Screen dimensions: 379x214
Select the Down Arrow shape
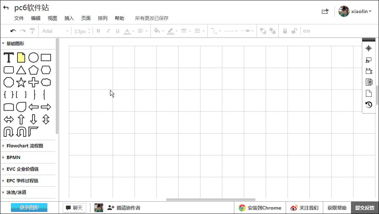point(34,119)
